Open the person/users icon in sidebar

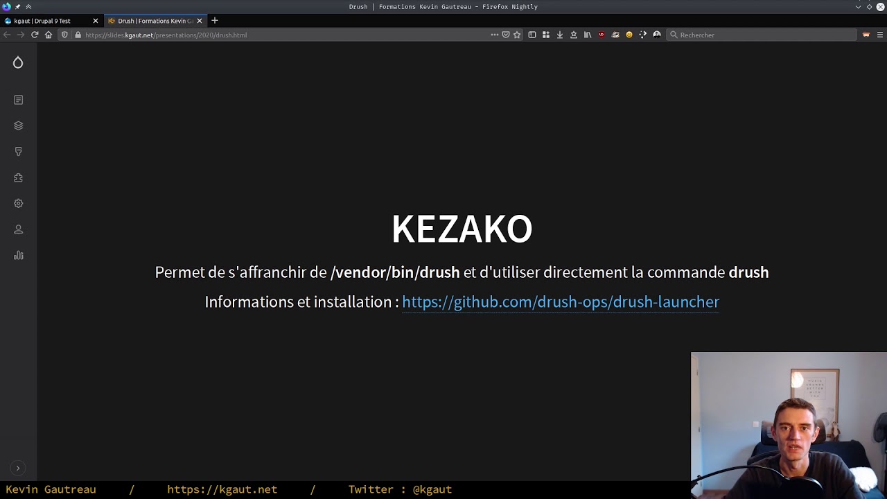pos(19,229)
